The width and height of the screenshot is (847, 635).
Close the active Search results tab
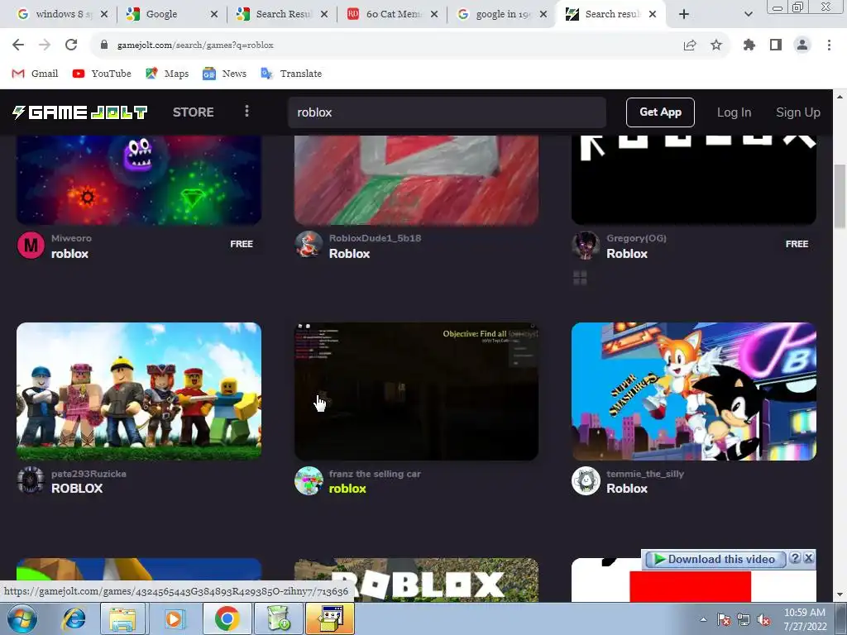[653, 14]
